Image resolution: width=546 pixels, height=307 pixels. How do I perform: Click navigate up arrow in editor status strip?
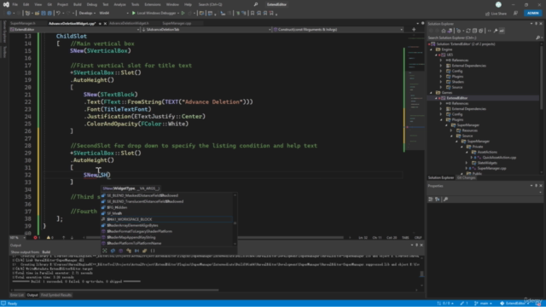pos(63,237)
